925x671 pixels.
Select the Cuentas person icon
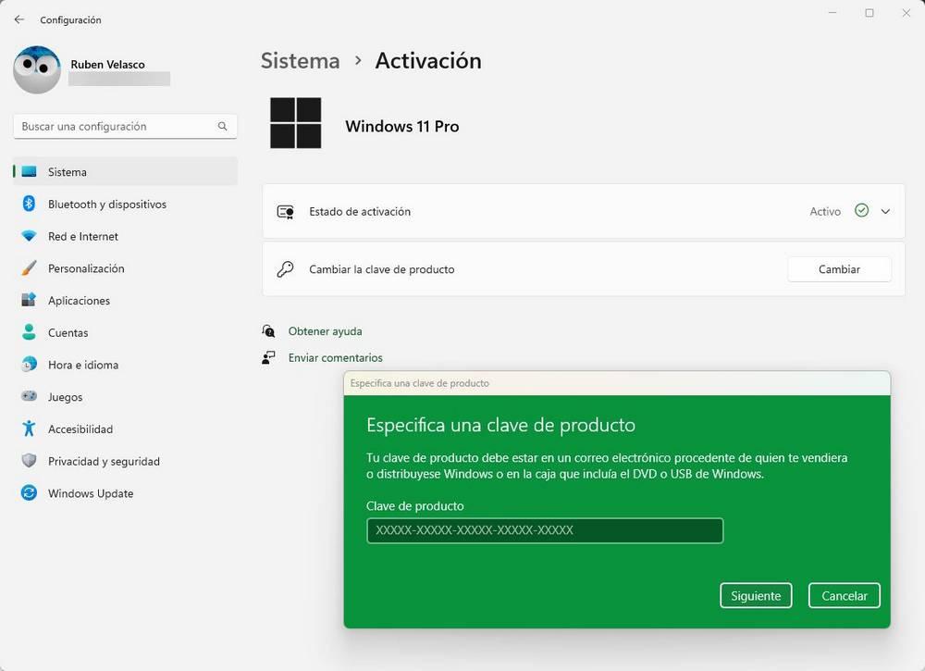(x=29, y=332)
